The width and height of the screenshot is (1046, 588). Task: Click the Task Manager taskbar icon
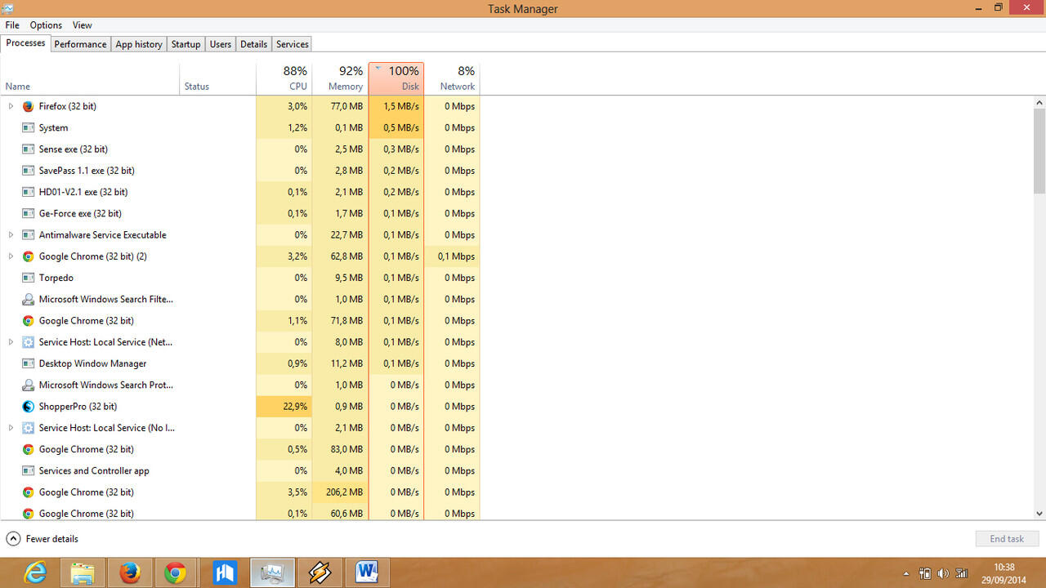point(272,572)
